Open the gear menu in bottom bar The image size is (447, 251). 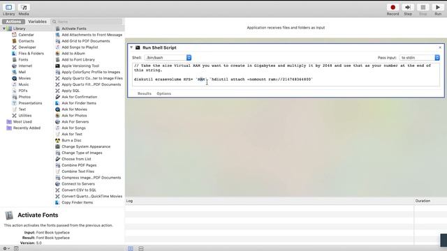point(6,248)
